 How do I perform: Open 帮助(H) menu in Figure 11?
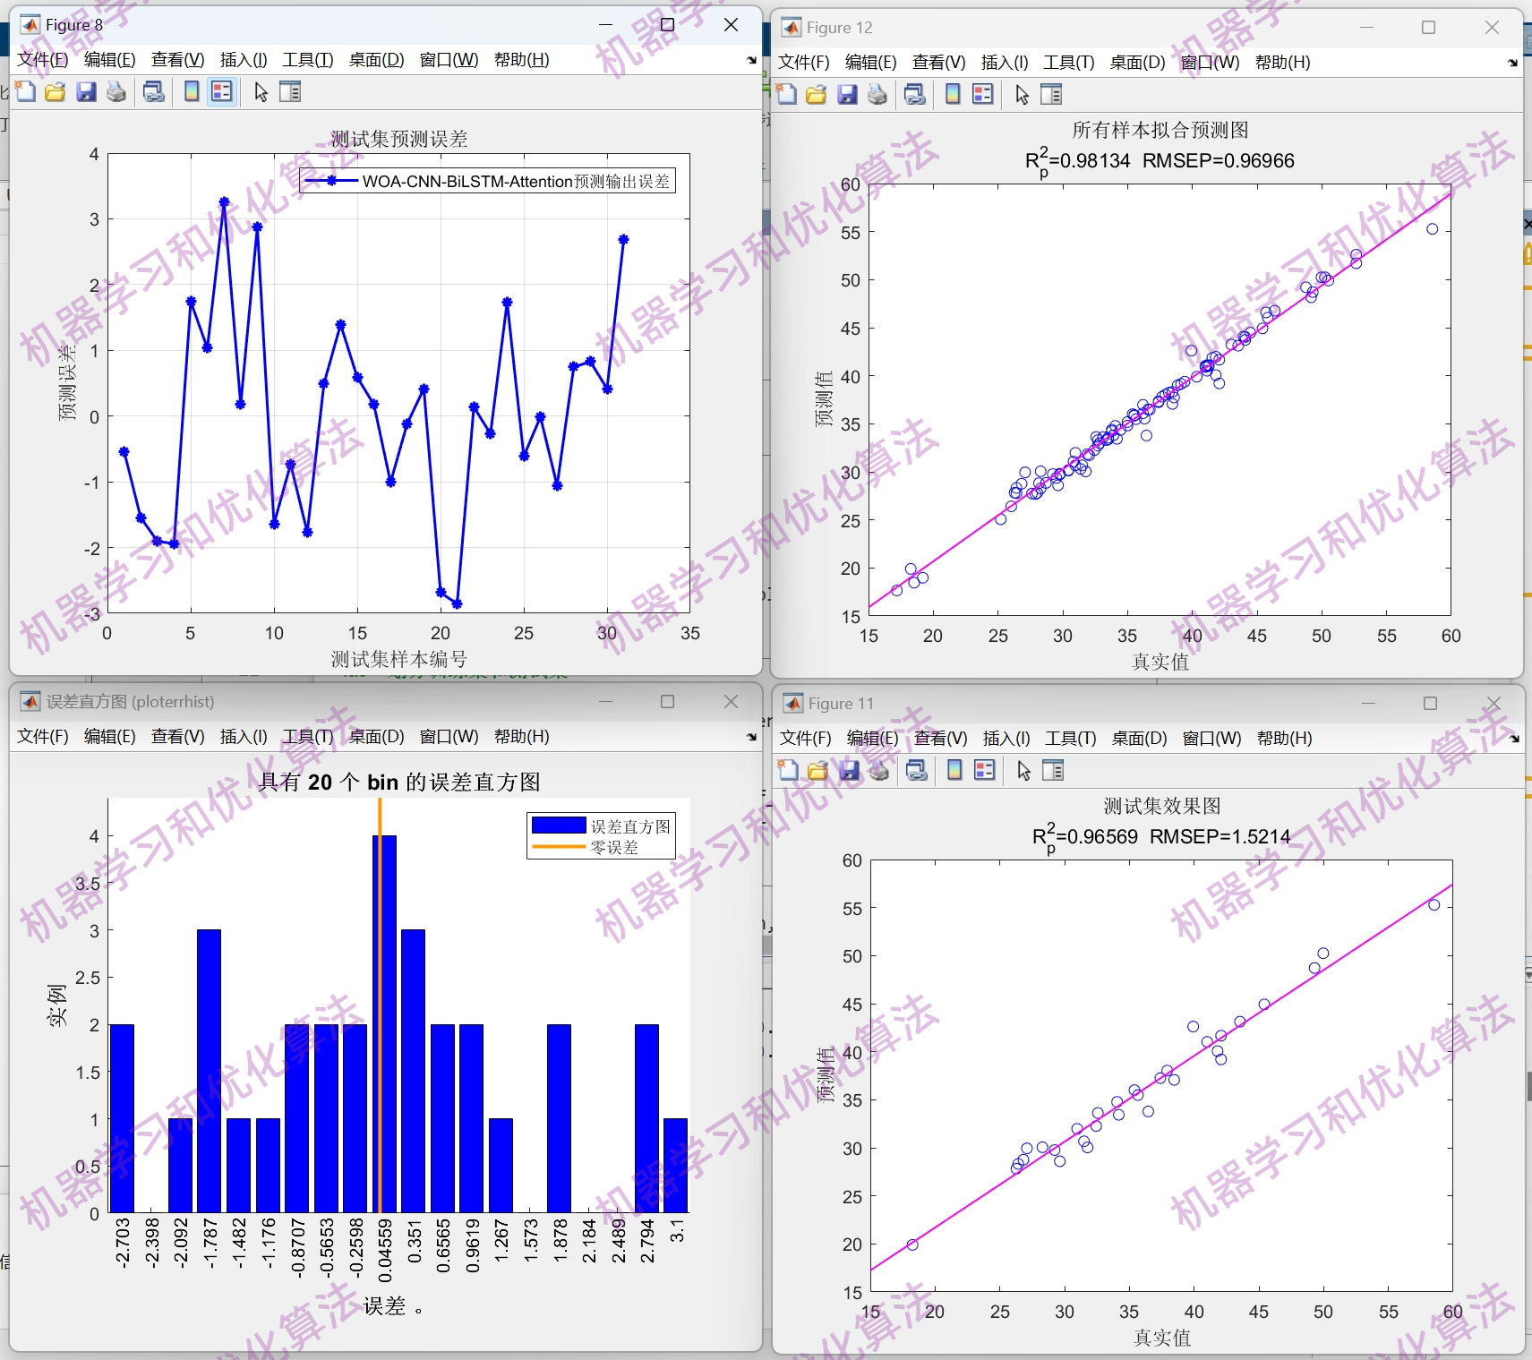pyautogui.click(x=1284, y=739)
